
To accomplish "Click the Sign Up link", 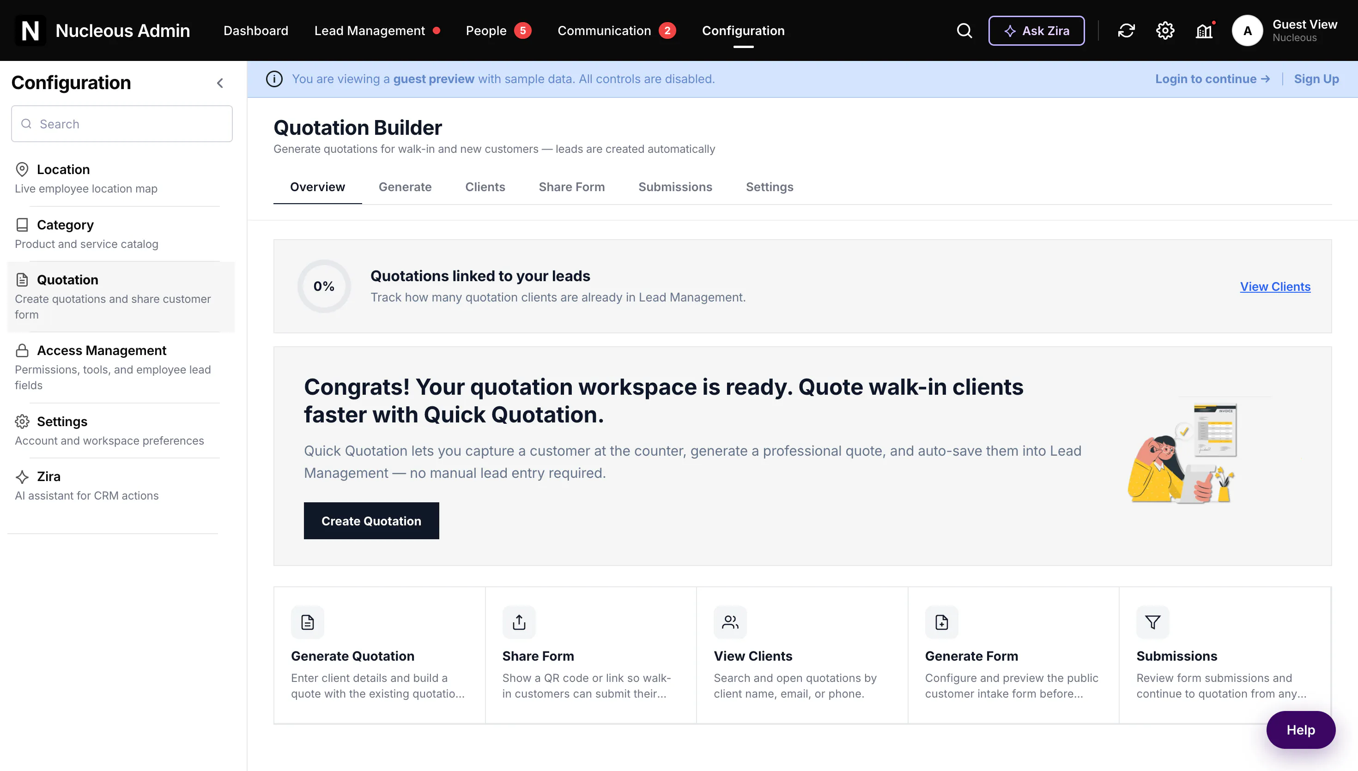I will [x=1317, y=79].
